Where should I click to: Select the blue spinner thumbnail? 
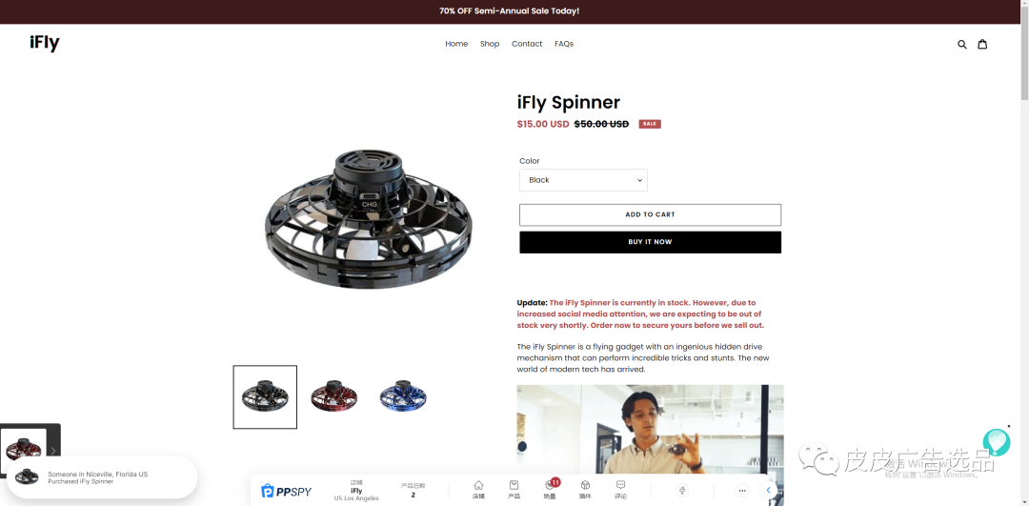click(x=403, y=396)
